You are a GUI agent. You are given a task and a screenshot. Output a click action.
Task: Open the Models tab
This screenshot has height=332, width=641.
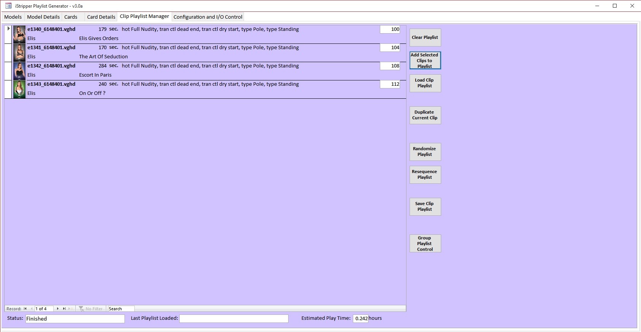[13, 17]
